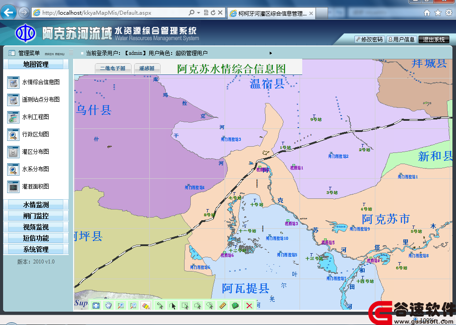Click the 行政区划图 magnifier icon
This screenshot has width=456, height=325.
13,135
